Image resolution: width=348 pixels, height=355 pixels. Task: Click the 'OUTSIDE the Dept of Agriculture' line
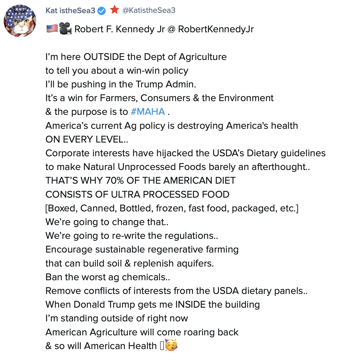pyautogui.click(x=136, y=57)
